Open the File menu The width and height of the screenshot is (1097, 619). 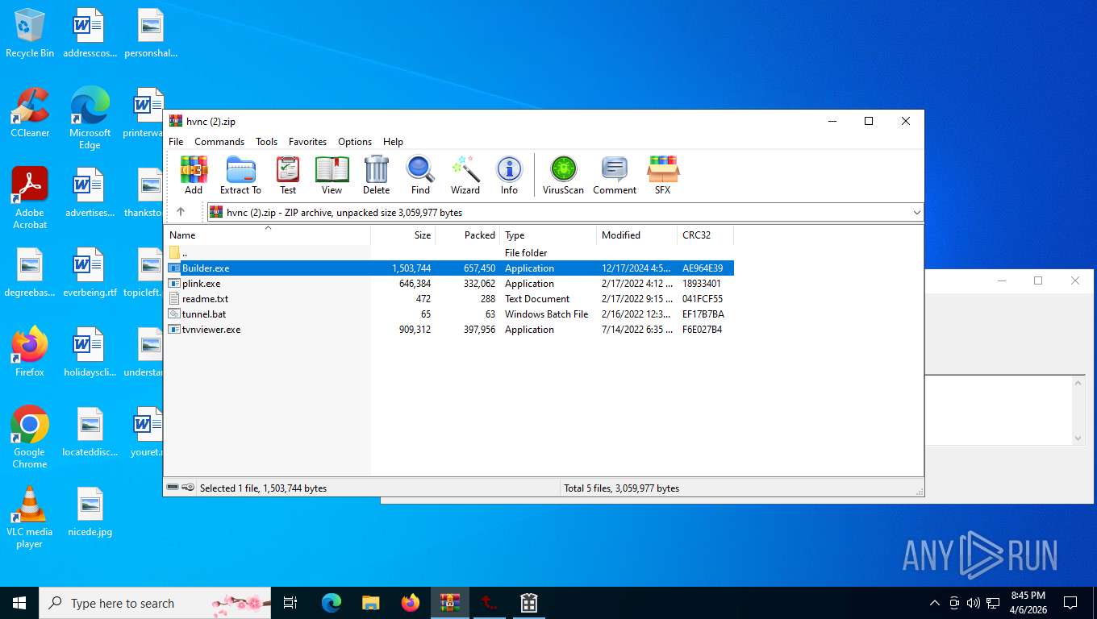[176, 141]
